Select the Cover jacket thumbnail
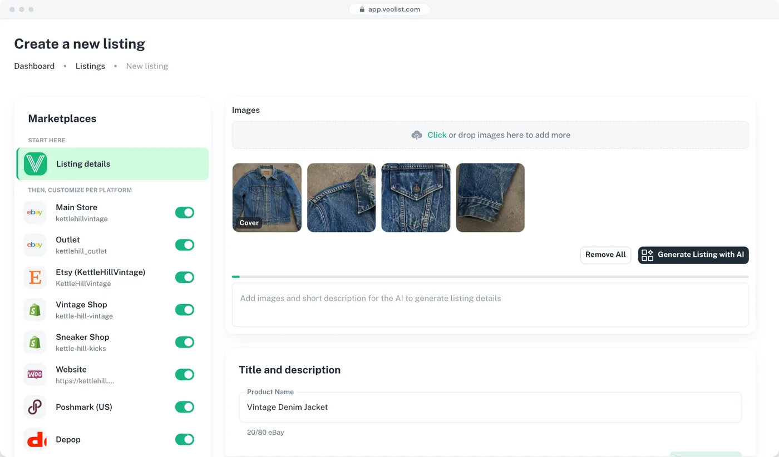 267,197
